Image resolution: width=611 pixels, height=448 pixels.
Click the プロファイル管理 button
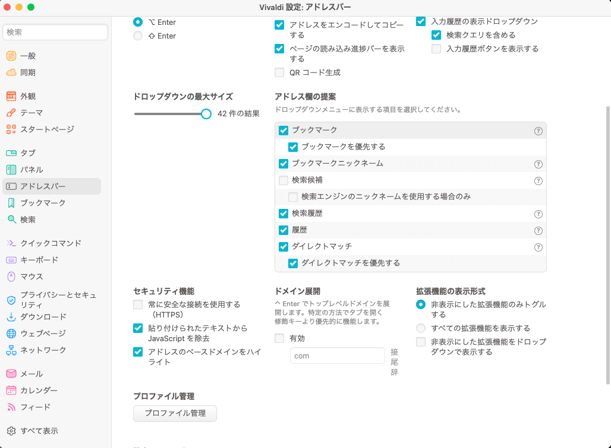pyautogui.click(x=175, y=414)
